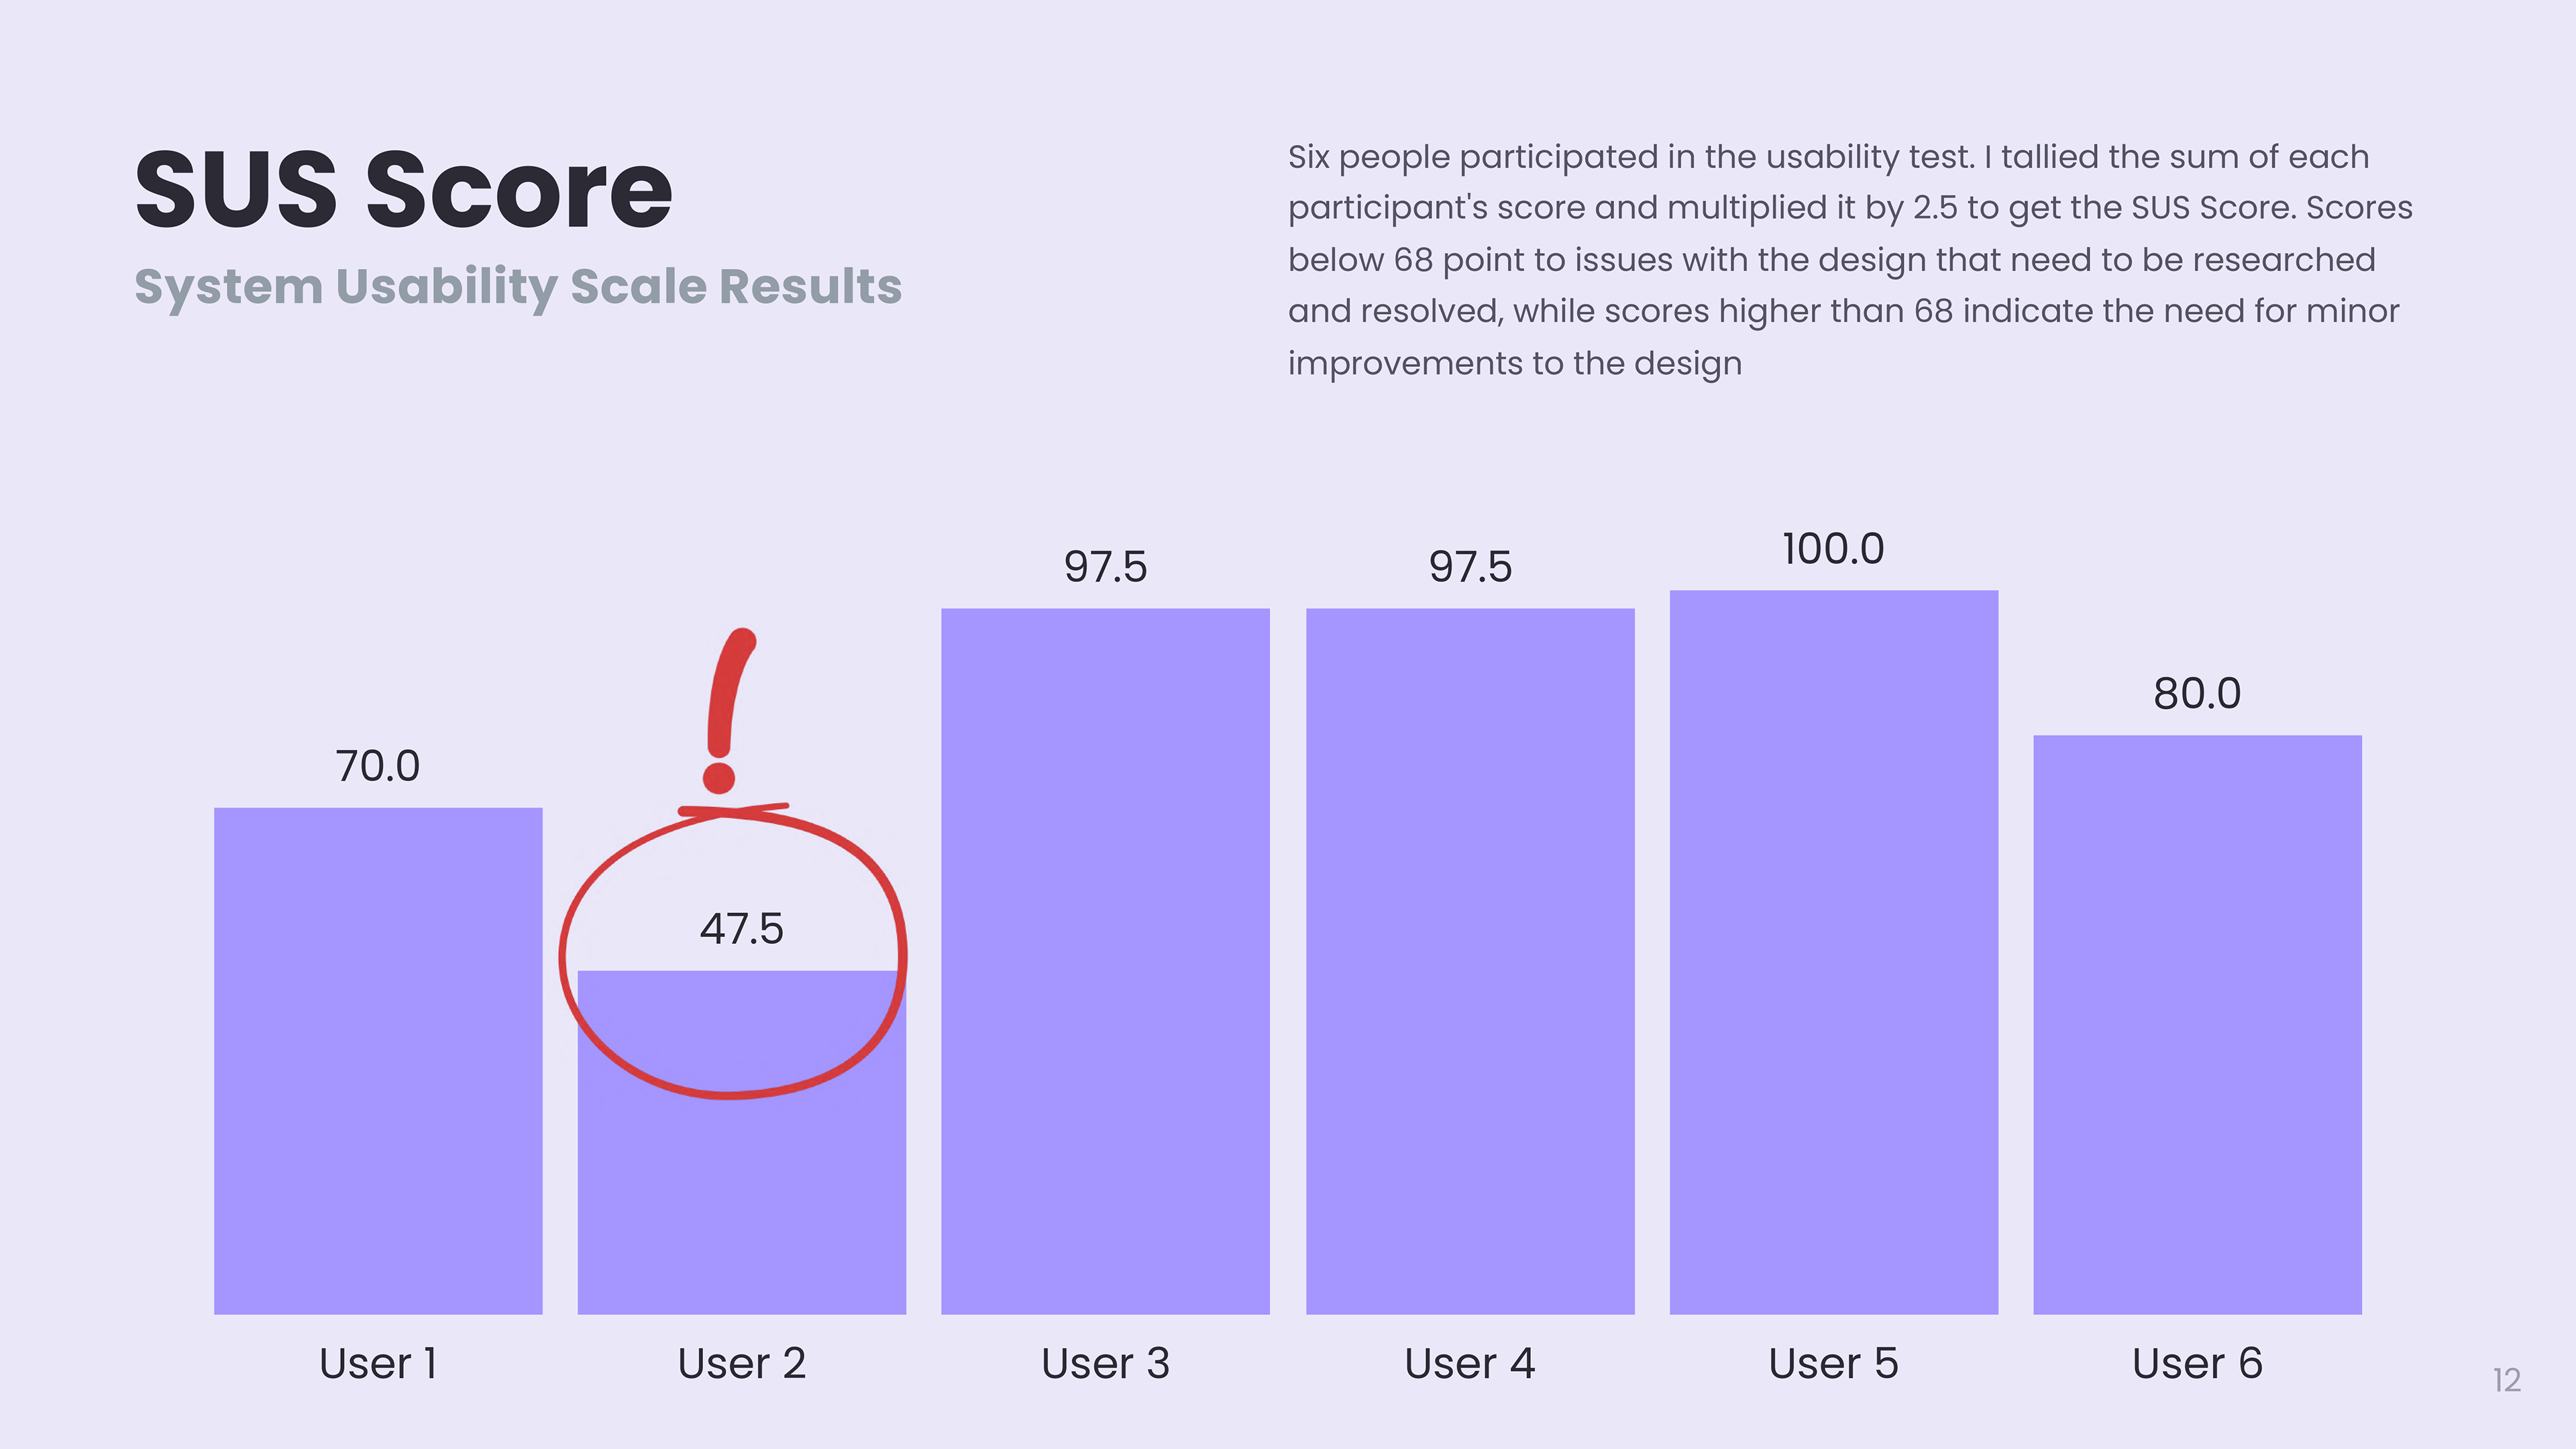
Task: Click the 100.0 value label
Action: (1833, 549)
